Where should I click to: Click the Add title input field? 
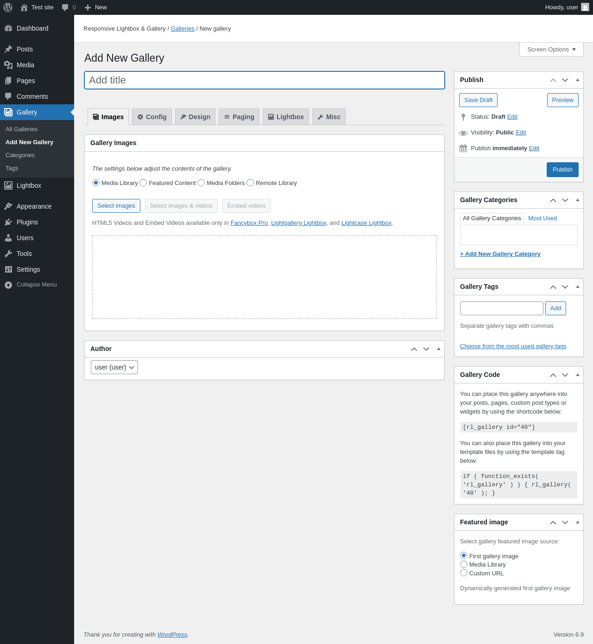click(x=264, y=80)
